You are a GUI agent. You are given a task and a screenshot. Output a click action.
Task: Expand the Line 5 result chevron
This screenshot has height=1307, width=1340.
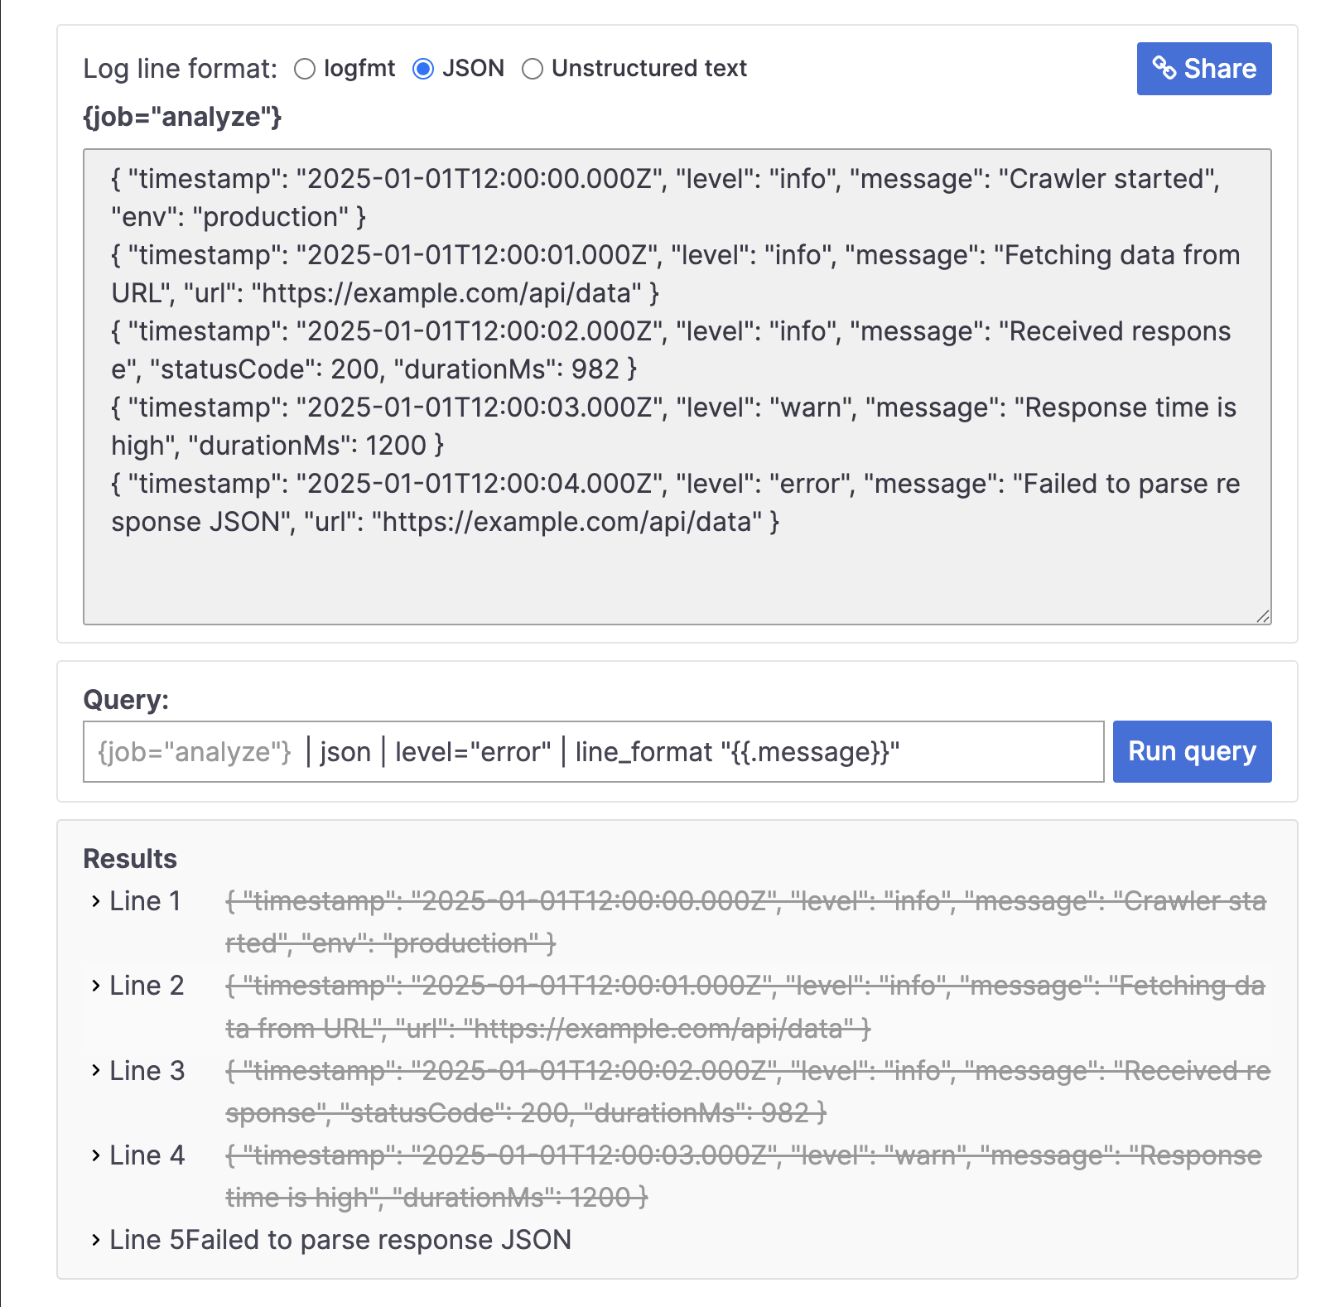pos(96,1240)
